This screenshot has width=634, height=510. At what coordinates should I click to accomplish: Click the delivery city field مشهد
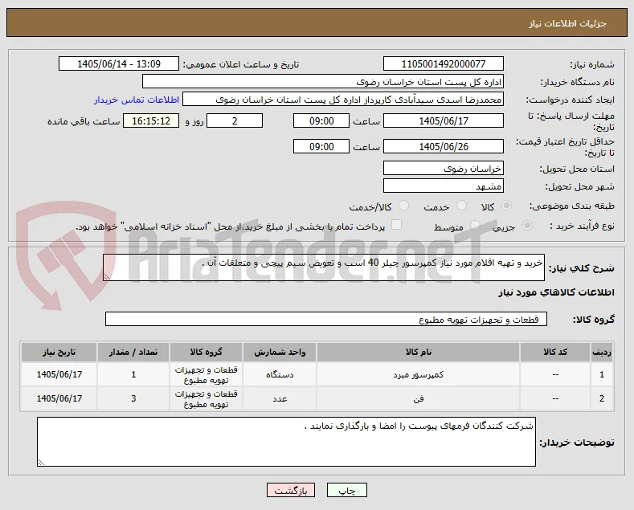[x=443, y=186]
